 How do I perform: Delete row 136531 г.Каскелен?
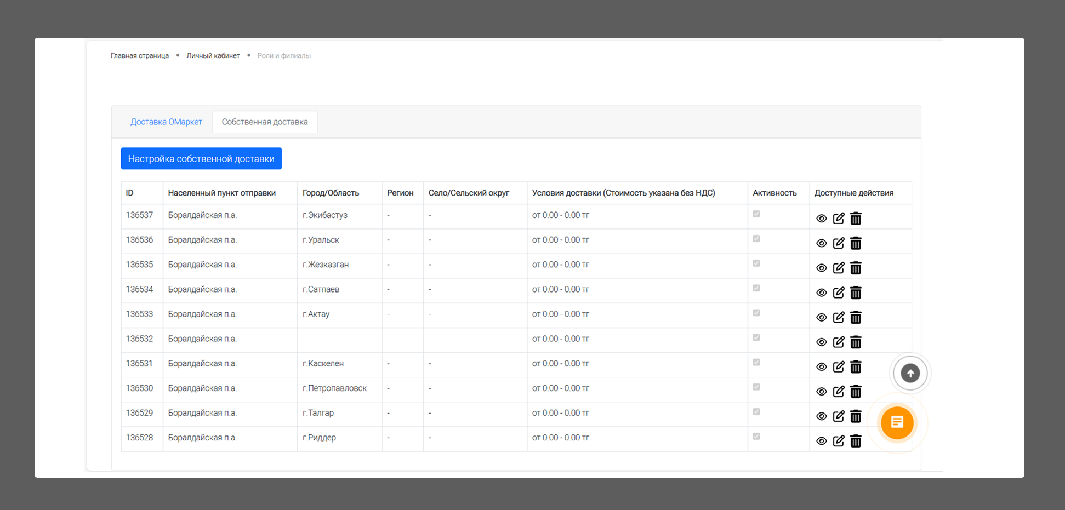click(856, 367)
